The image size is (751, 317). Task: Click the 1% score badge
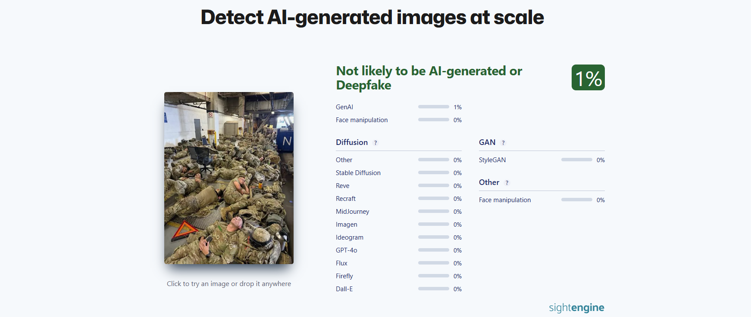[588, 77]
